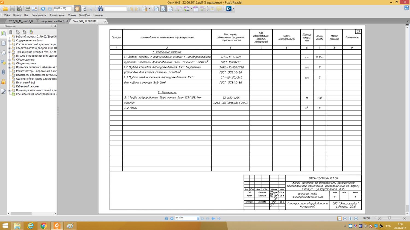Click the toolbar page number field
410x230 pixels.
63,9
